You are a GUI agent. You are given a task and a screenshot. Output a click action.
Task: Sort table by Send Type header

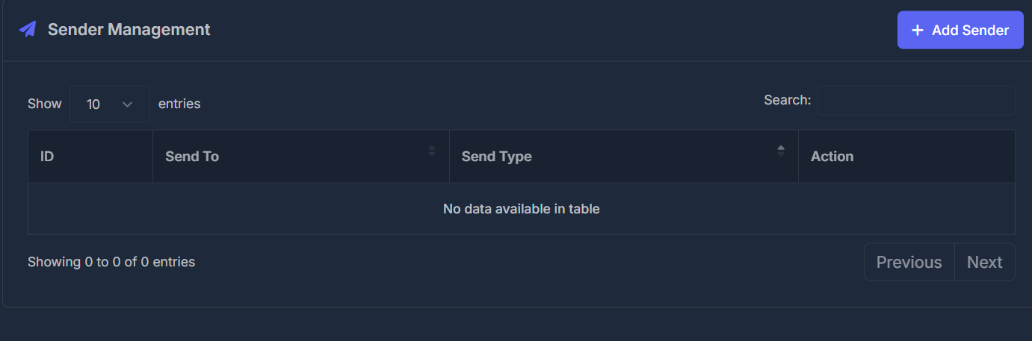pos(624,157)
